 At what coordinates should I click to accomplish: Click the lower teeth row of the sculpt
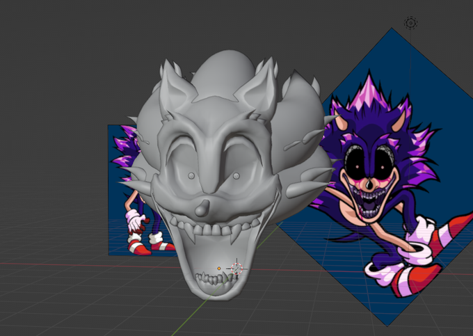(x=215, y=279)
